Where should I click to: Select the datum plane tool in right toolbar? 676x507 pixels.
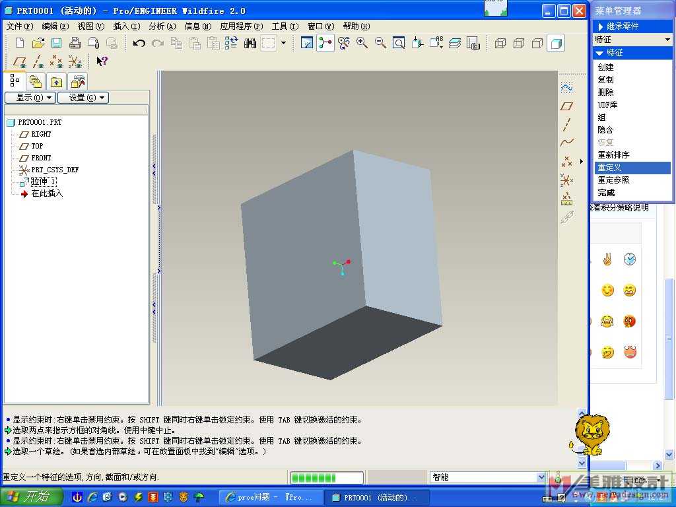pos(566,106)
